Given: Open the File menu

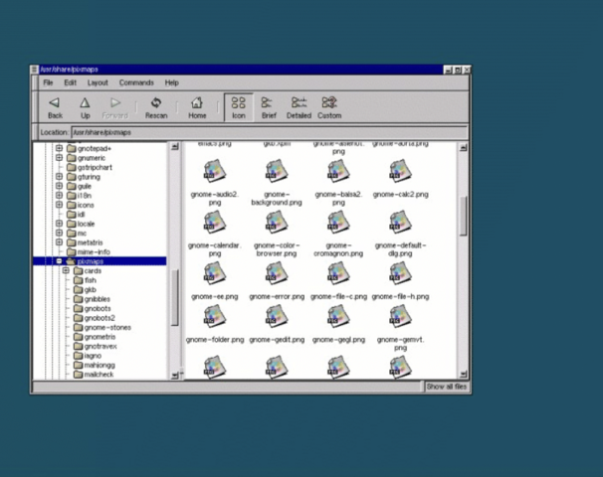Looking at the screenshot, I should pos(48,82).
